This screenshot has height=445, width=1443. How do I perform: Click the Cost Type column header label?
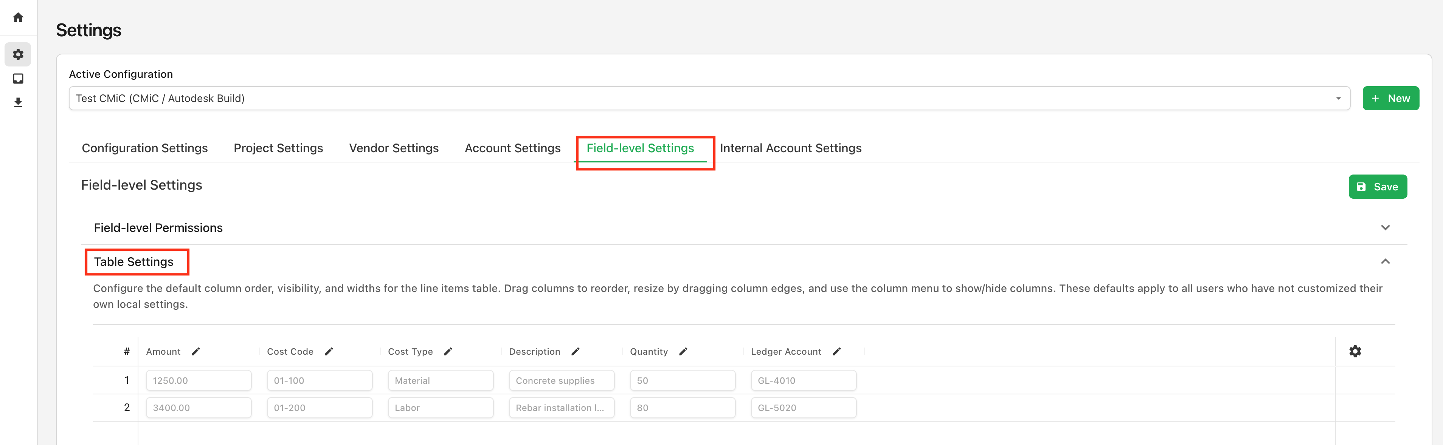coord(410,352)
